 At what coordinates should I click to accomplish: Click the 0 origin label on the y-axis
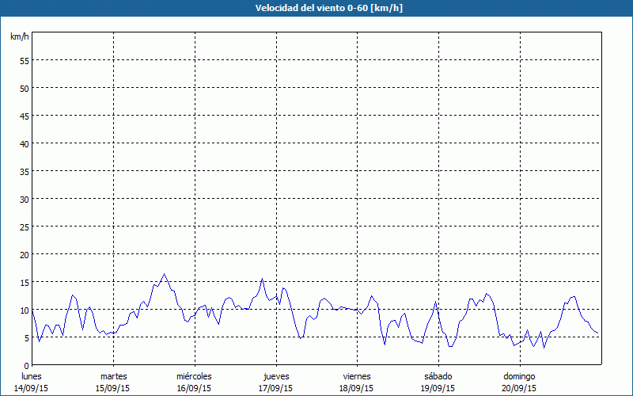26,365
